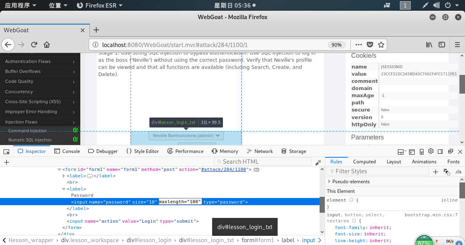
Task: Show site information for localhost
Action: coord(95,45)
